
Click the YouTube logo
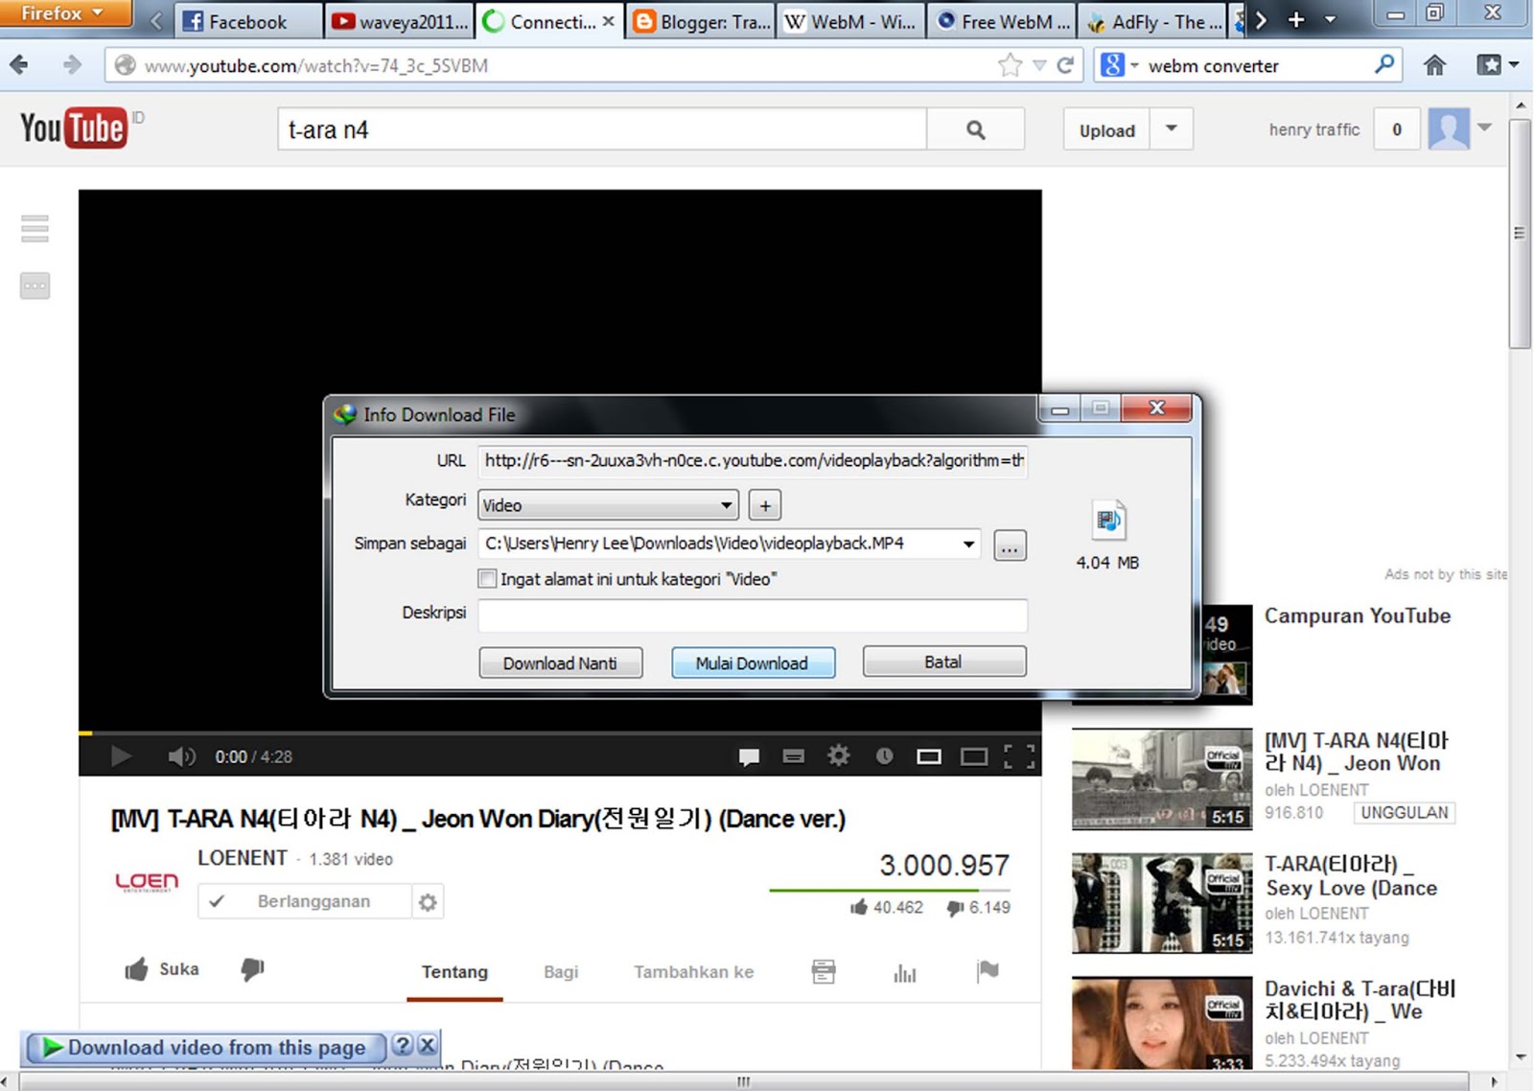[74, 128]
